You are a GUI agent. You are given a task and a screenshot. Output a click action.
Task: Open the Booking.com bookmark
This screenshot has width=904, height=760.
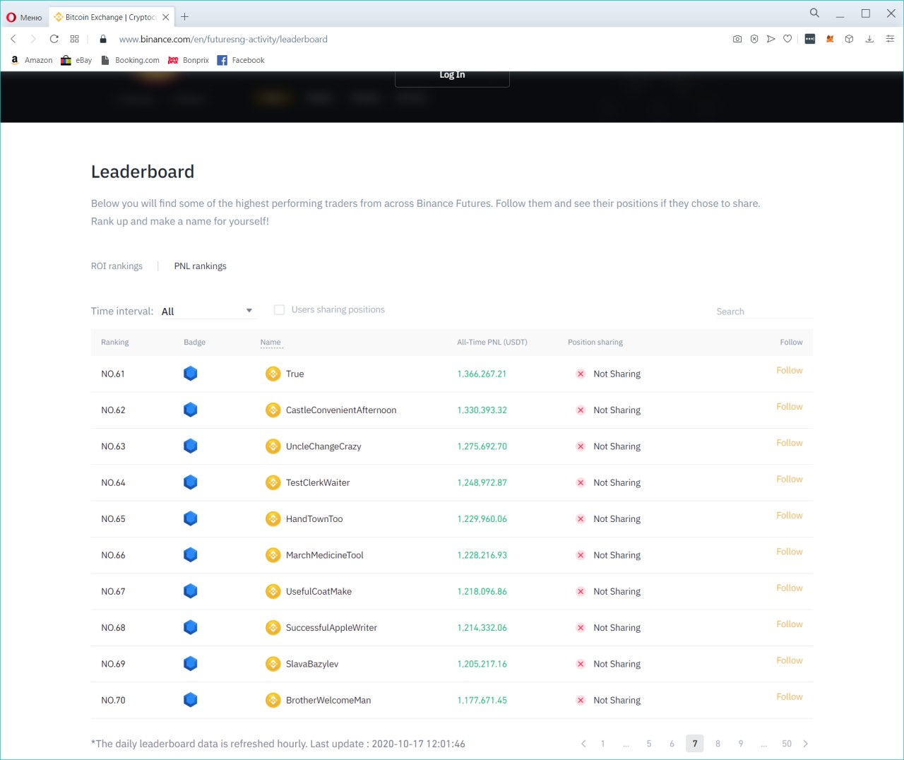point(130,60)
